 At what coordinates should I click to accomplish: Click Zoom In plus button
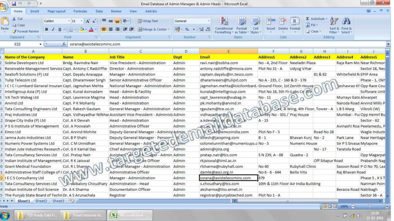(387, 206)
